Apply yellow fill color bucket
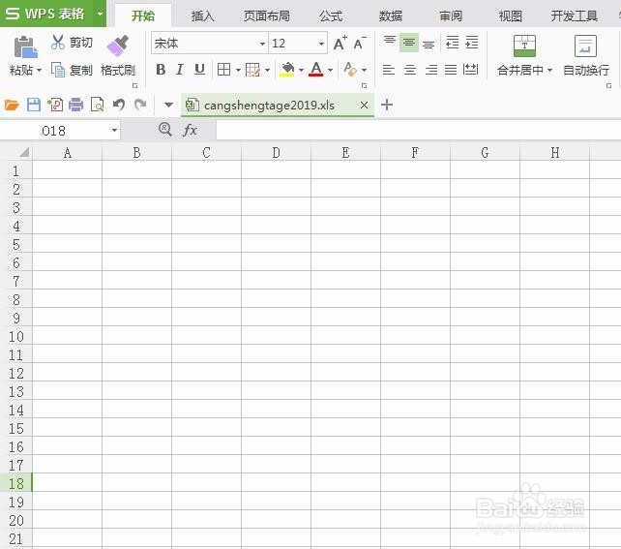This screenshot has height=549, width=621. (x=287, y=70)
